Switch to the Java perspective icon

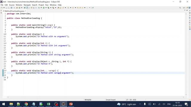click(187, 8)
